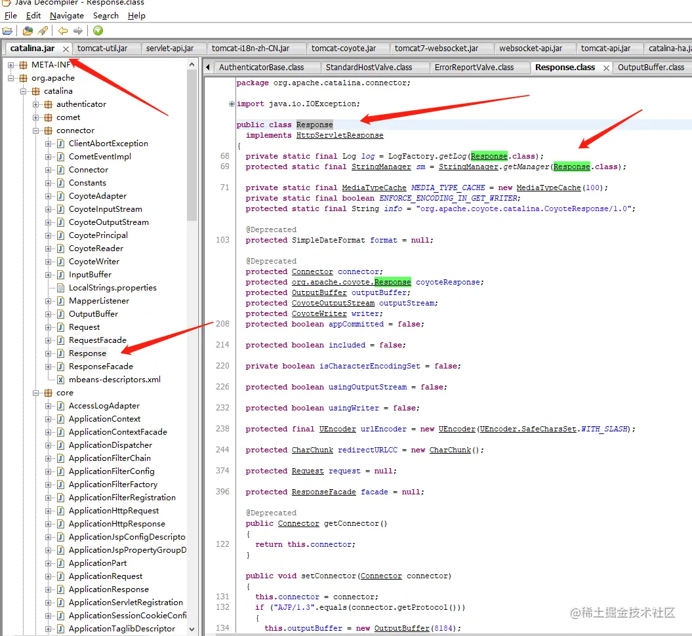692x636 pixels.
Task: Click tree panel scroll-down arrow
Action: coord(192,629)
